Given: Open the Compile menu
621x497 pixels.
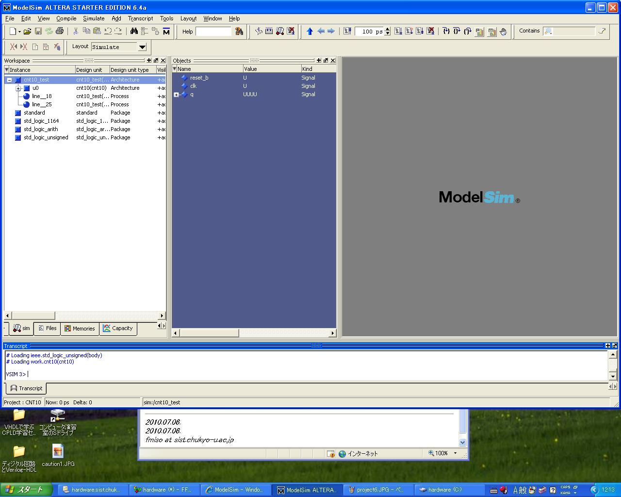Looking at the screenshot, I should tap(66, 18).
